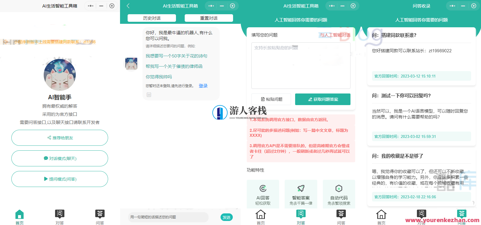Image resolution: width=481 pixels, height=225 pixels.
Task: Open more-options dots in 问答收录 header
Action: 452,6
